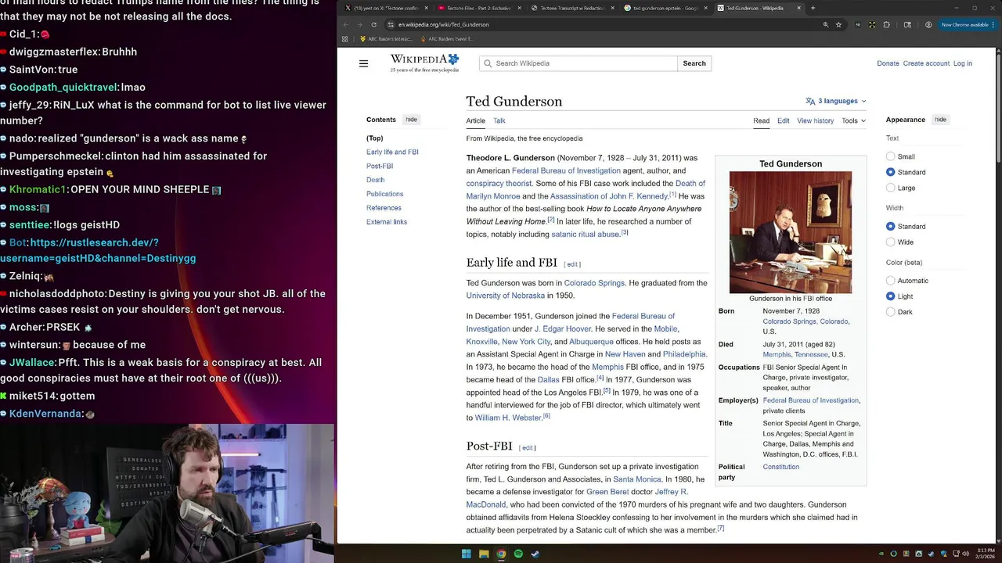Open the rustlesearch.dev link in chat
This screenshot has height=563, width=1002.
[x=98, y=250]
